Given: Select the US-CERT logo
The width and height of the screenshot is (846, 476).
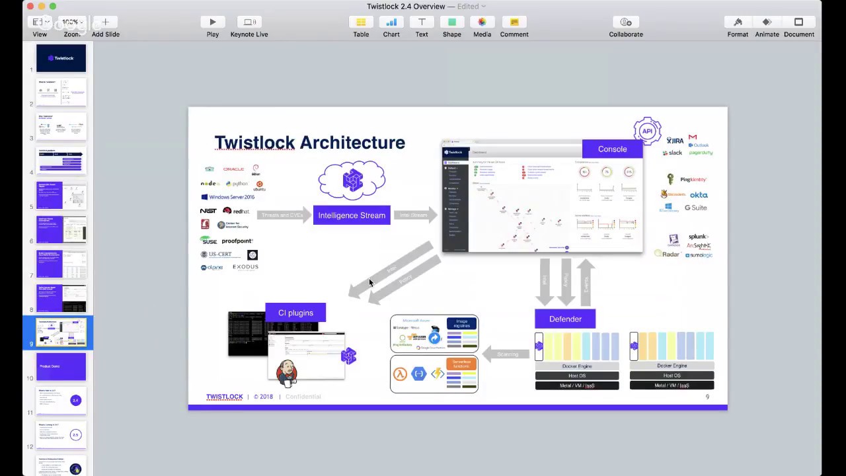Looking at the screenshot, I should click(217, 255).
